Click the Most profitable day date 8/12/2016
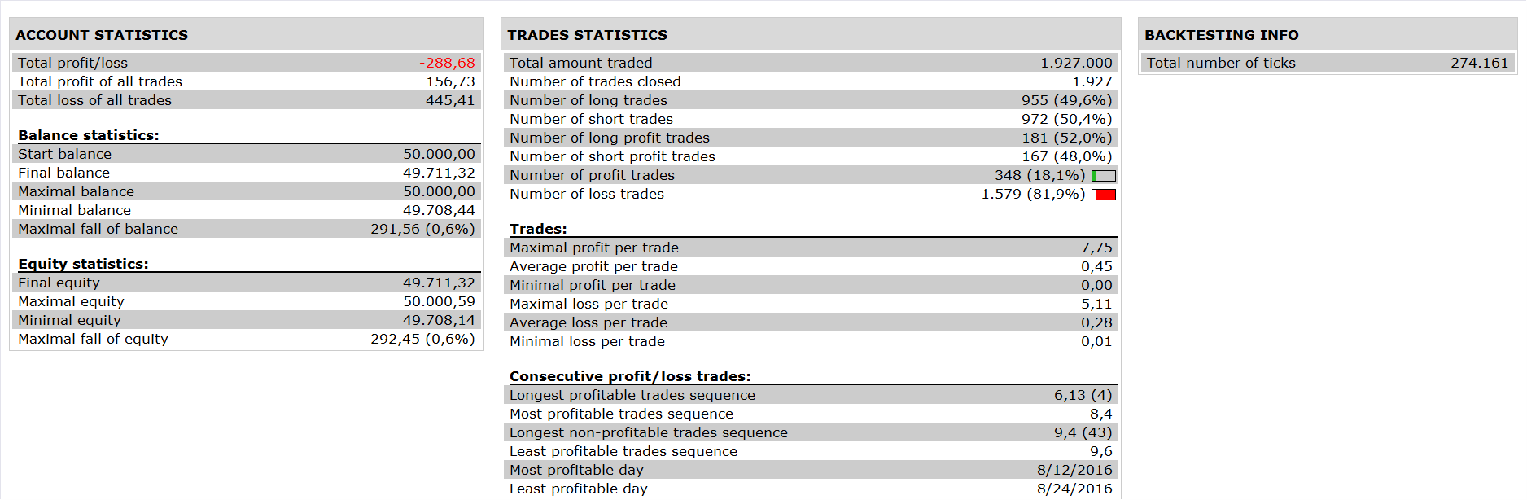Viewport: 1527px width, 500px height. pos(1074,470)
